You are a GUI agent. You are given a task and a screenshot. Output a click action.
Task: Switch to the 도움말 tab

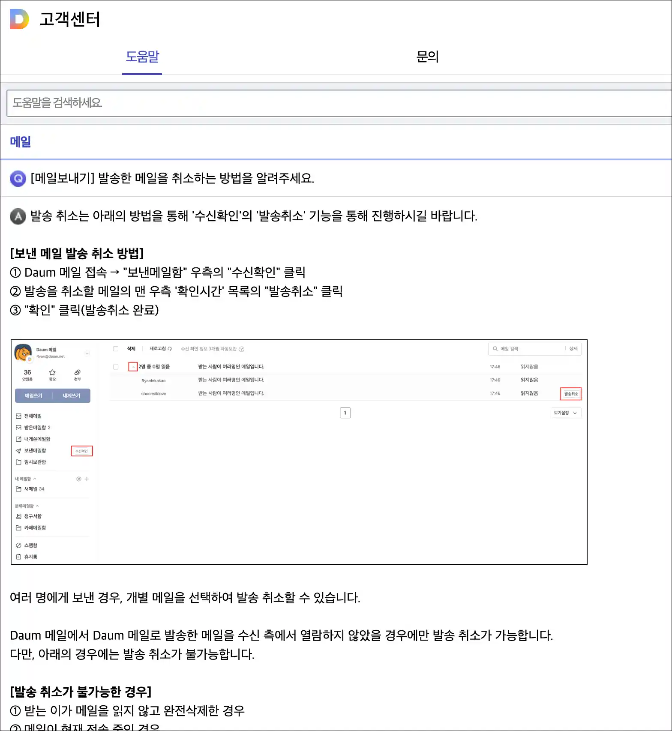142,57
